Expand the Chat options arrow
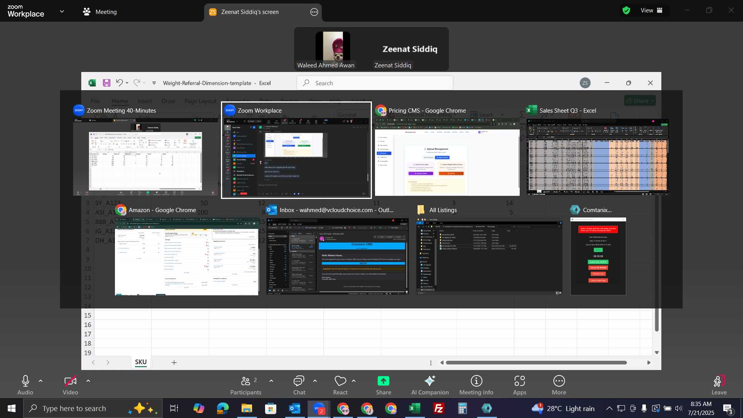This screenshot has height=418, width=743. pos(315,381)
